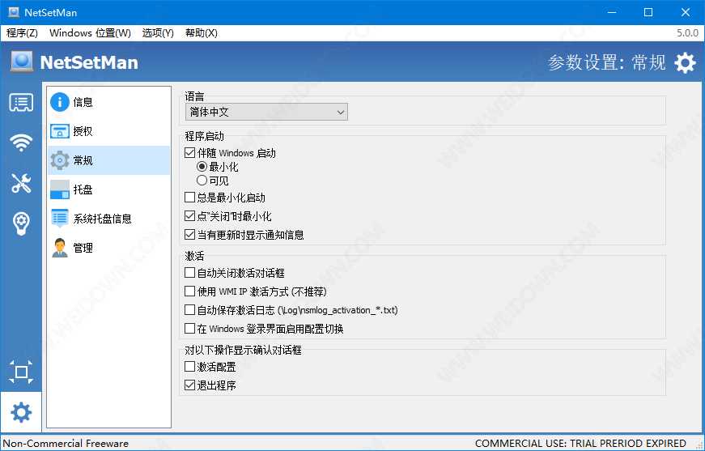
Task: Close the NetSetMan window
Action: click(686, 12)
